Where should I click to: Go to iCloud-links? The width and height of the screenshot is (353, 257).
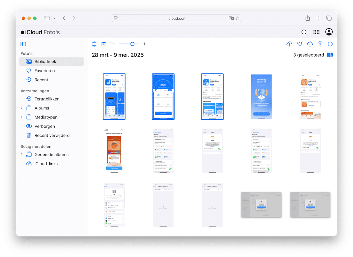tap(46, 163)
